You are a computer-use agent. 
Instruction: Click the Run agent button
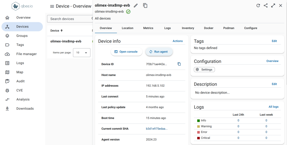[159, 52]
